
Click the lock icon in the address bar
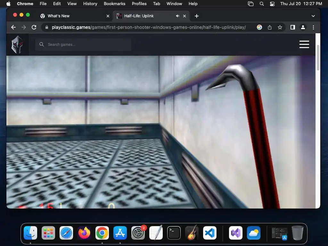coord(47,28)
